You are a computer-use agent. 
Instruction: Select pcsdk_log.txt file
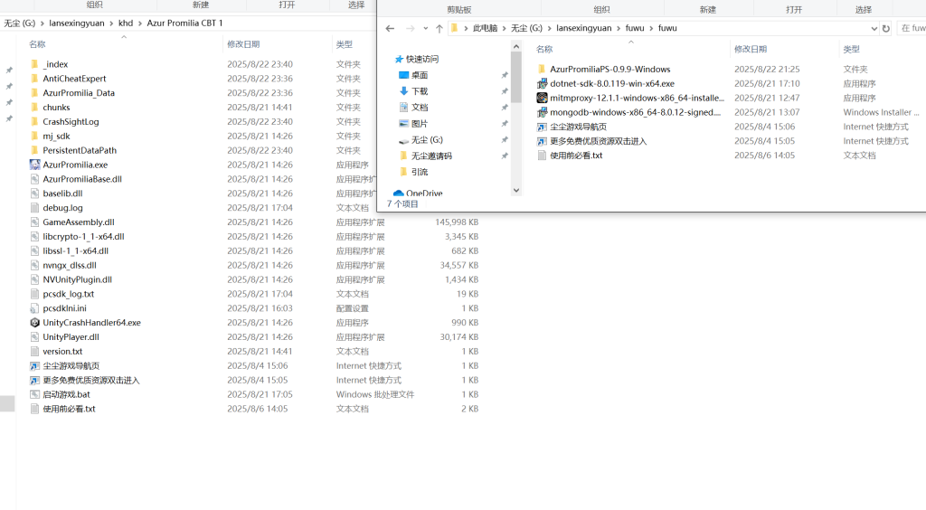[69, 294]
